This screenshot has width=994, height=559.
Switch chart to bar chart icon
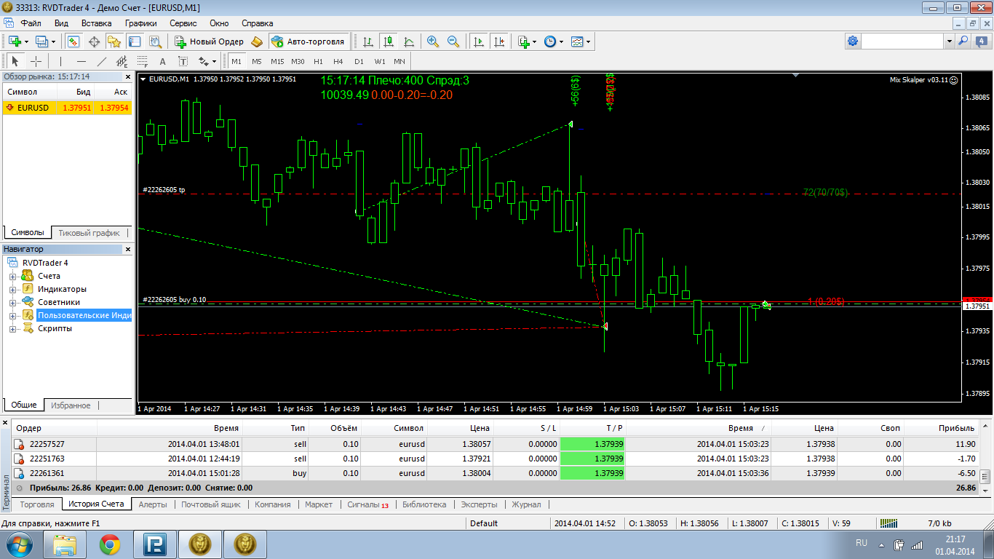point(369,41)
